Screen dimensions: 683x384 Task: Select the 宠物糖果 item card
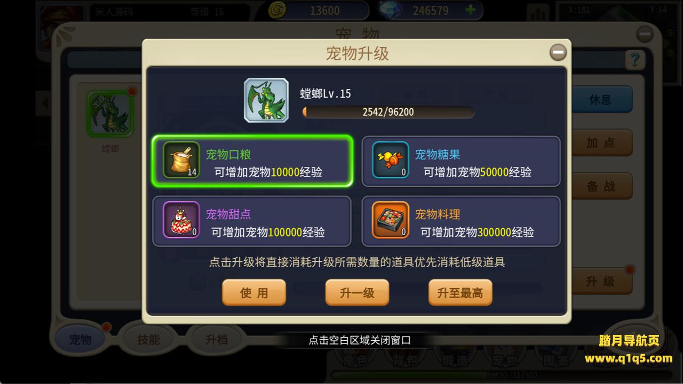461,161
